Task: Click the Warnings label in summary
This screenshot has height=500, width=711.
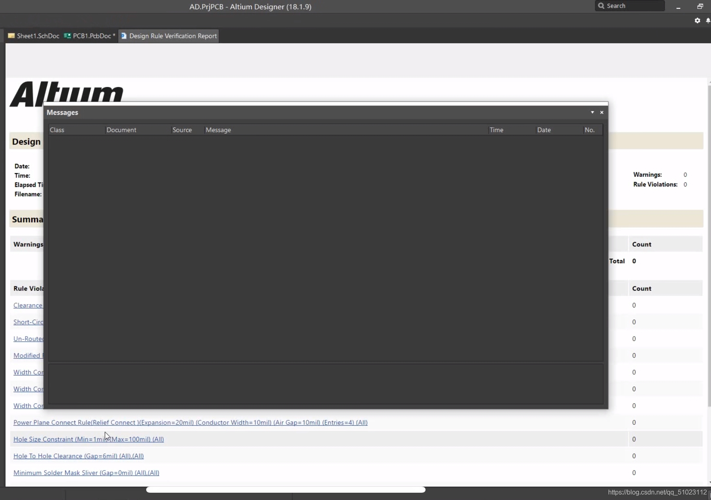Action: point(647,175)
